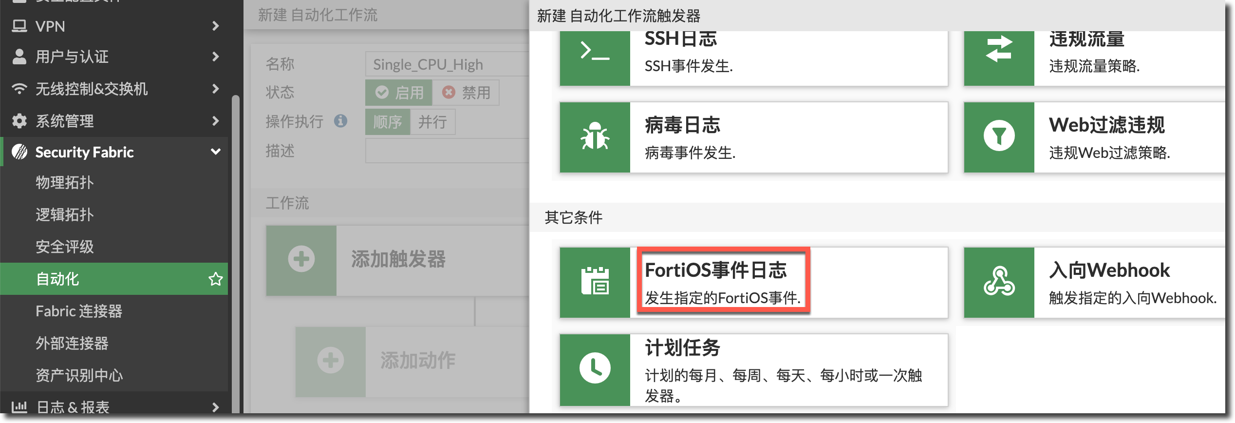Open Fabric 连接器 in the sidebar

click(x=79, y=311)
